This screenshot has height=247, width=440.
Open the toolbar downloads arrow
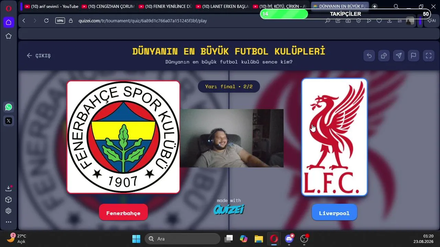[x=389, y=21]
